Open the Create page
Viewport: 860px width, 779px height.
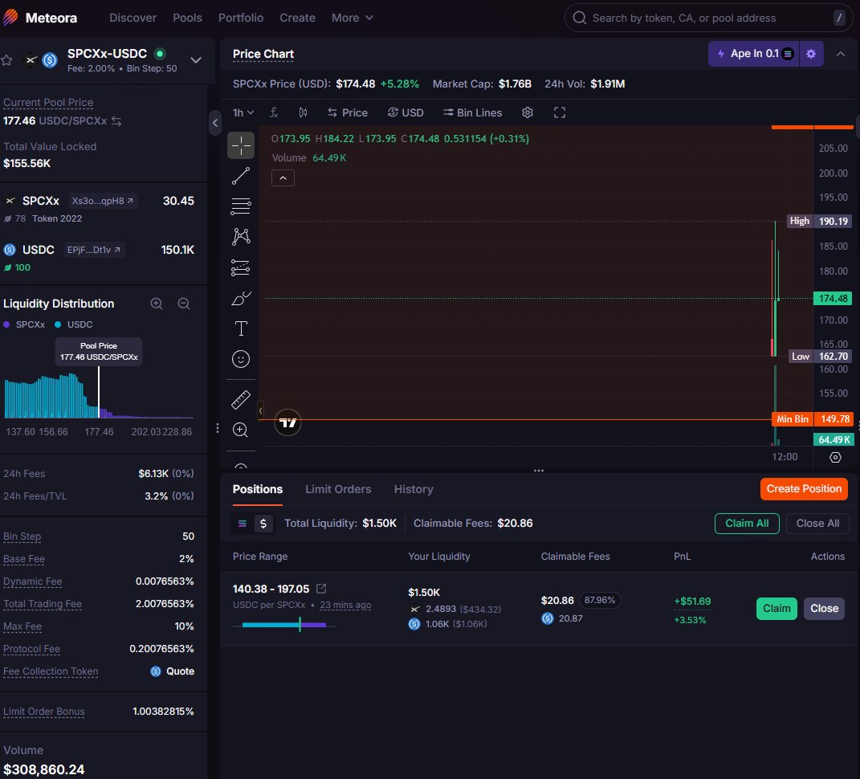point(297,18)
